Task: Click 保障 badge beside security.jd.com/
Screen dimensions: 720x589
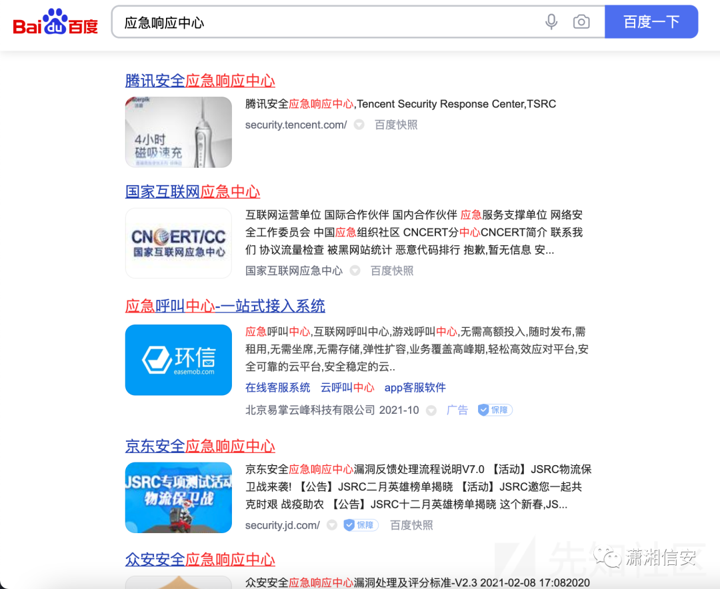Action: [x=361, y=525]
